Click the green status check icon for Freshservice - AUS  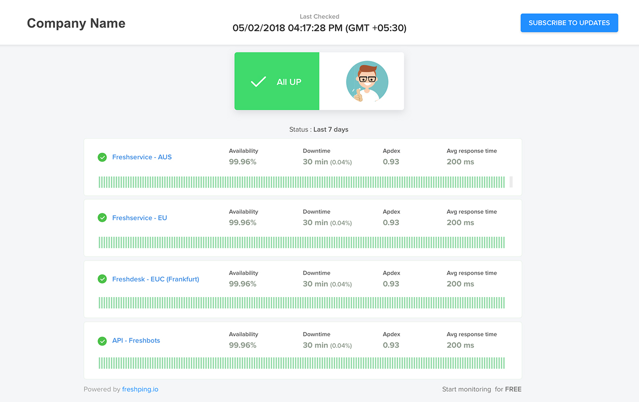102,157
